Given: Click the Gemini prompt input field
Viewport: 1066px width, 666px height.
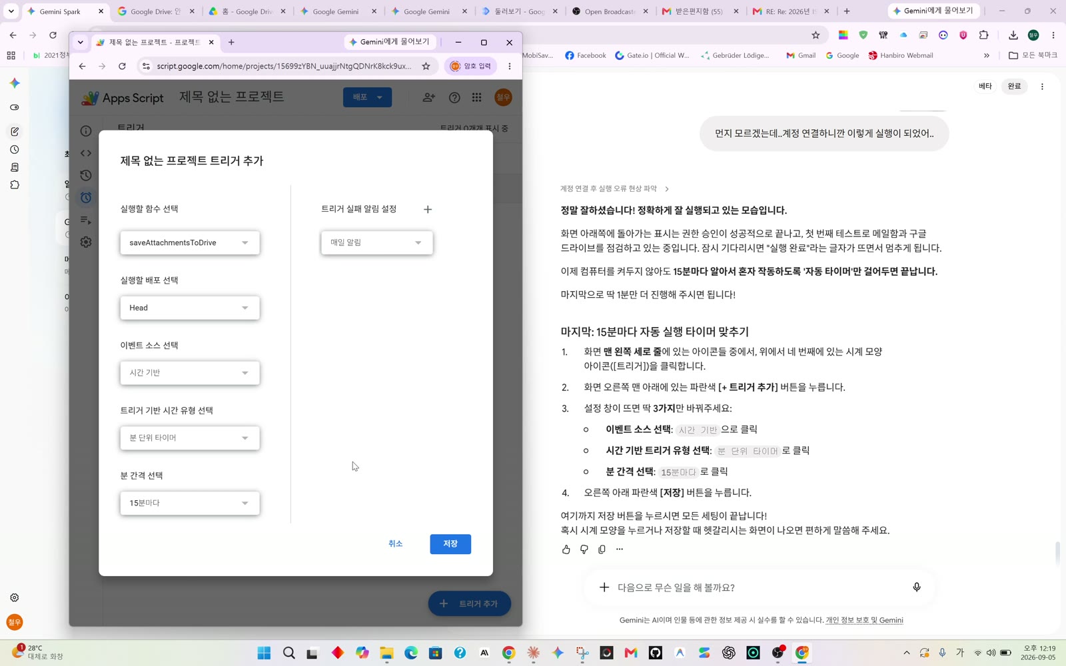Looking at the screenshot, I should click(760, 587).
